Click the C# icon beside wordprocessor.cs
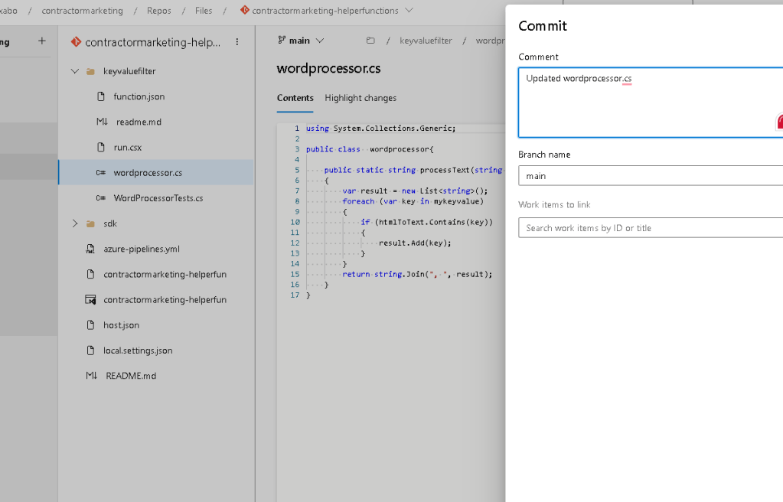This screenshot has height=502, width=783. click(x=101, y=172)
